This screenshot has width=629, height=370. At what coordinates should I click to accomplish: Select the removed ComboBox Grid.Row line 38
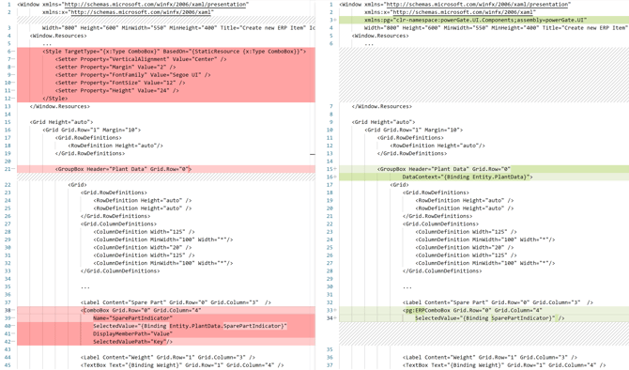pyautogui.click(x=166, y=310)
